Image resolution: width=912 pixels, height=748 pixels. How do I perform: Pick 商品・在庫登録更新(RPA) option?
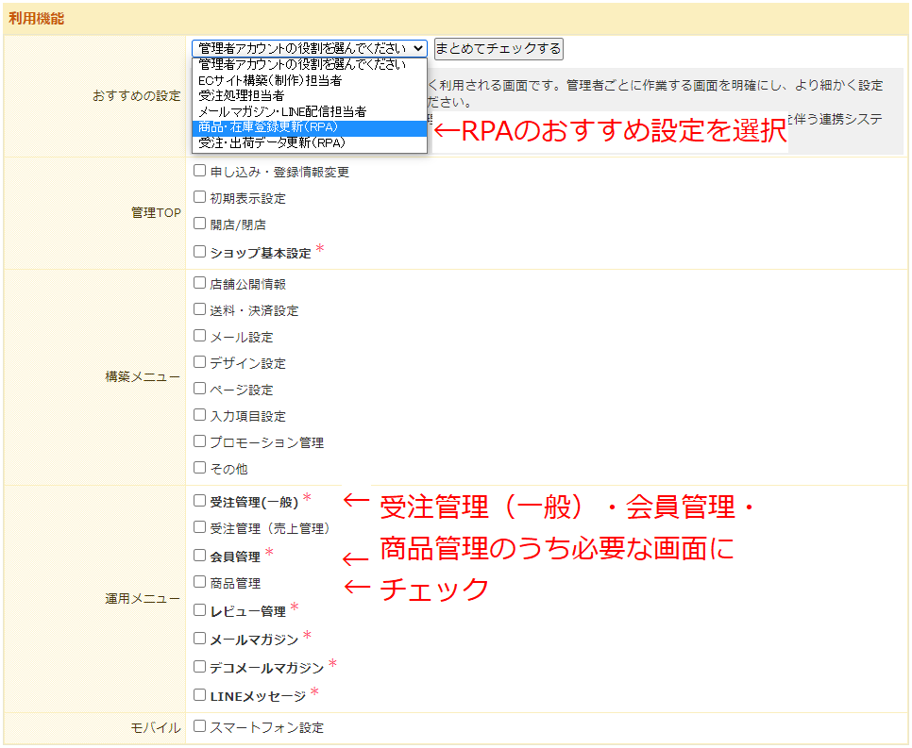point(268,127)
